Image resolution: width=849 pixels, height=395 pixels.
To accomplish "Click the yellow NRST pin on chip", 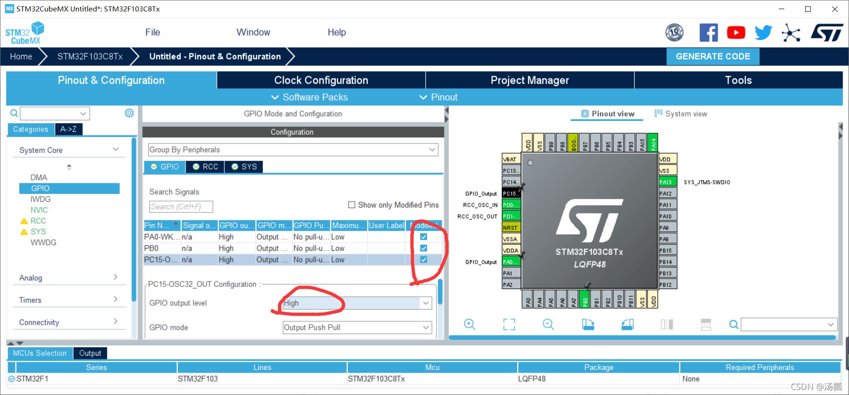I will (511, 228).
